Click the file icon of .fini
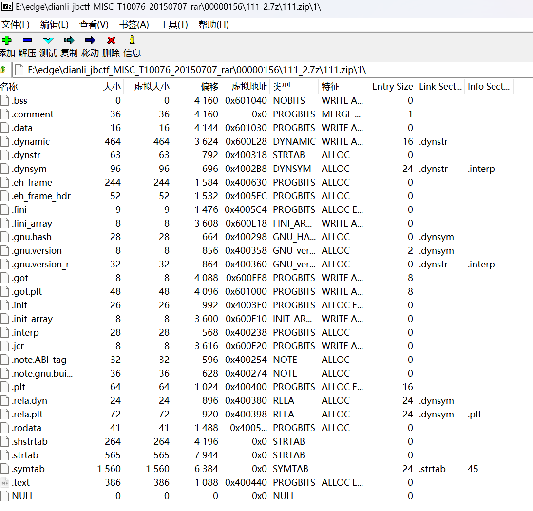533x511 pixels. point(5,209)
